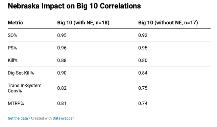This screenshot has width=217, height=127.
Task: Click the 0.80 Kill% value
Action: click(x=143, y=60)
